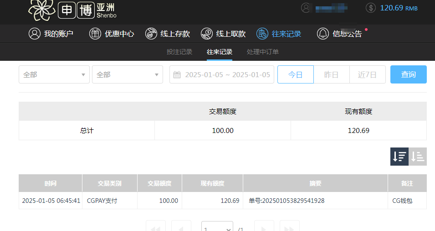Expand the second 全部 dropdown

point(128,75)
